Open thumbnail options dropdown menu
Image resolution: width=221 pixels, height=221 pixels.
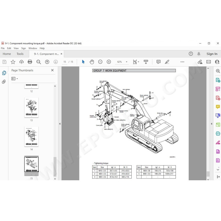coord(15,79)
